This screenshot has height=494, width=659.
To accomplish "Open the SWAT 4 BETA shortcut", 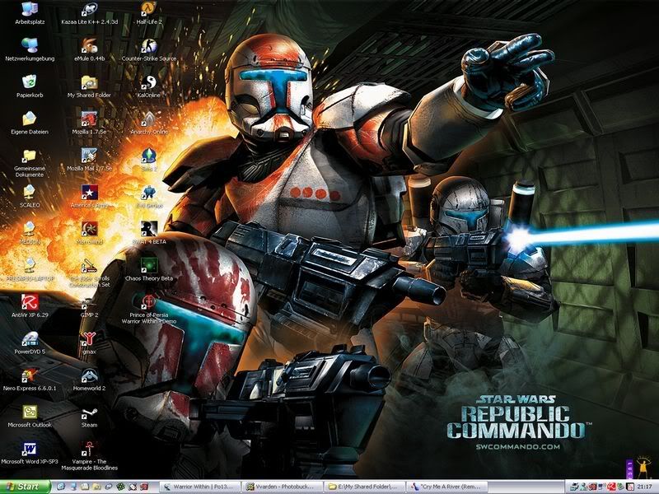I will [x=149, y=232].
